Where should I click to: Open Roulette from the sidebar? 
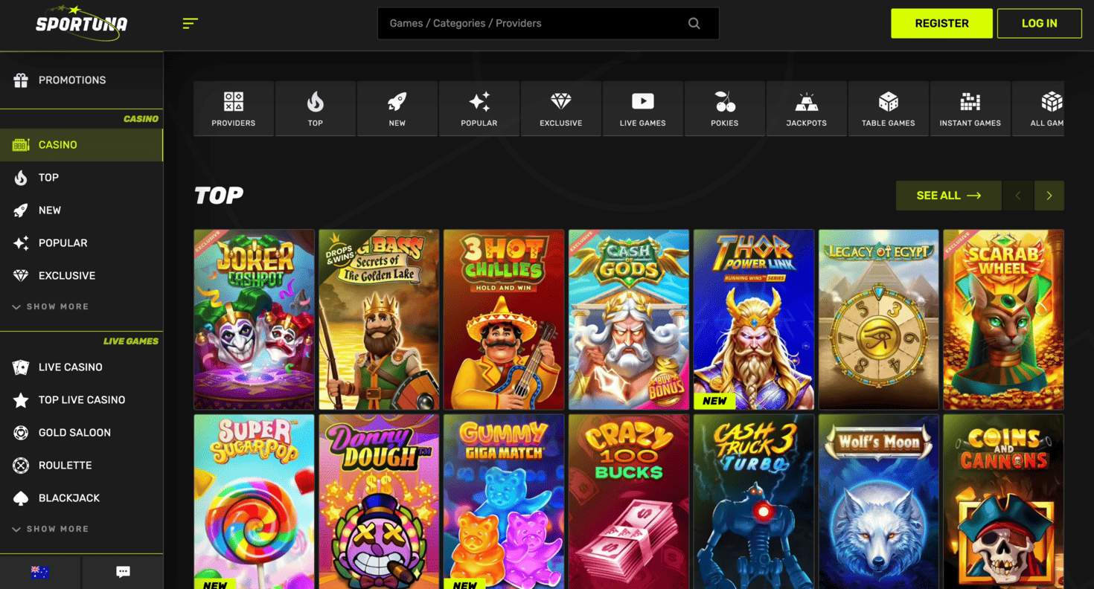pos(82,466)
